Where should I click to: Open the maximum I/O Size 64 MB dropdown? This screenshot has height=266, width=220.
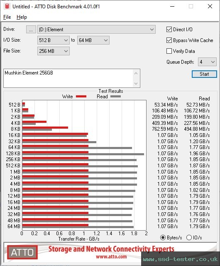click(93, 40)
